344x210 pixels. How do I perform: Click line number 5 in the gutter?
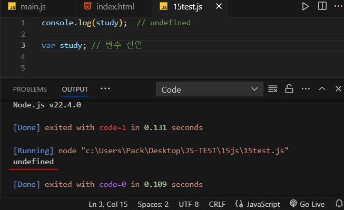coord(23,68)
